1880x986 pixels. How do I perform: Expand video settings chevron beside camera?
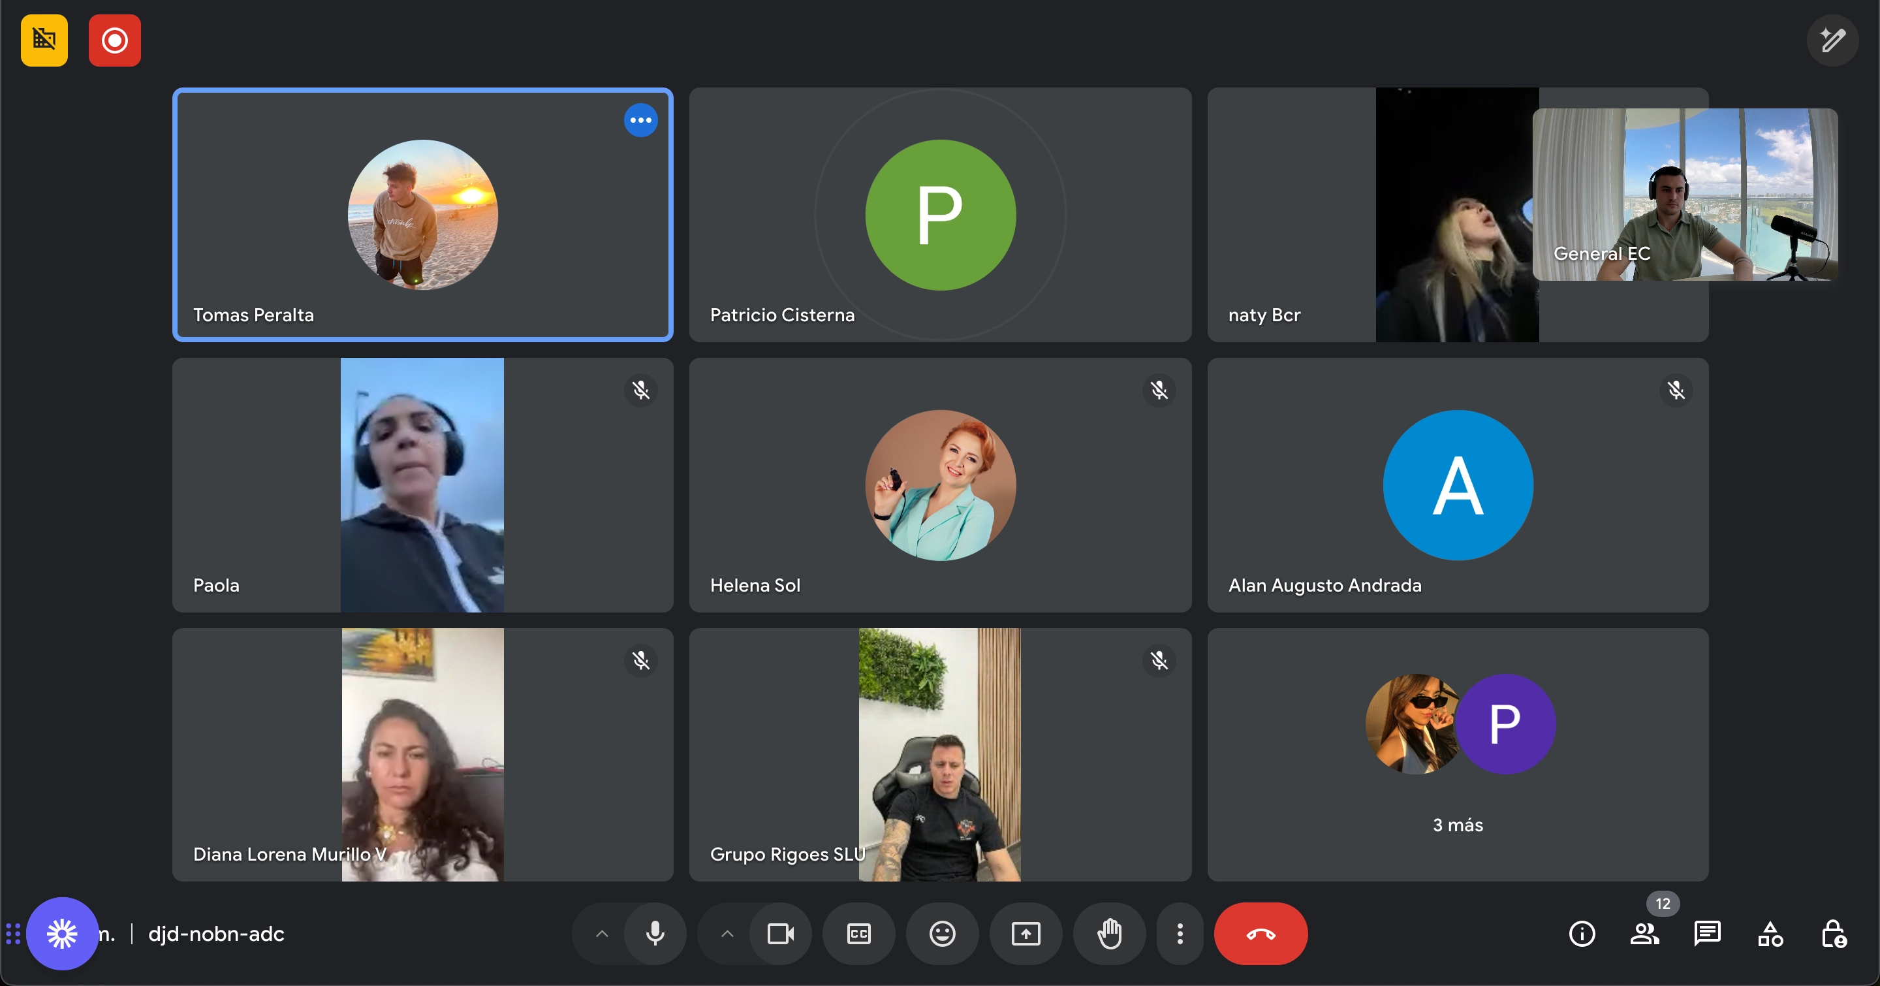tap(727, 934)
